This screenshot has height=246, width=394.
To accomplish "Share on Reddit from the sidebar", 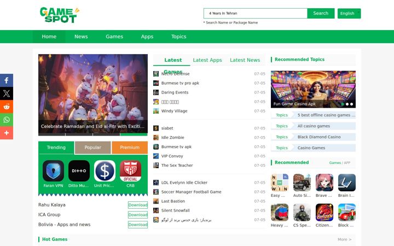I will coord(7,107).
